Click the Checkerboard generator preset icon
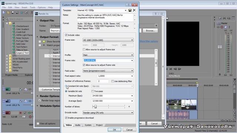 click(14, 26)
